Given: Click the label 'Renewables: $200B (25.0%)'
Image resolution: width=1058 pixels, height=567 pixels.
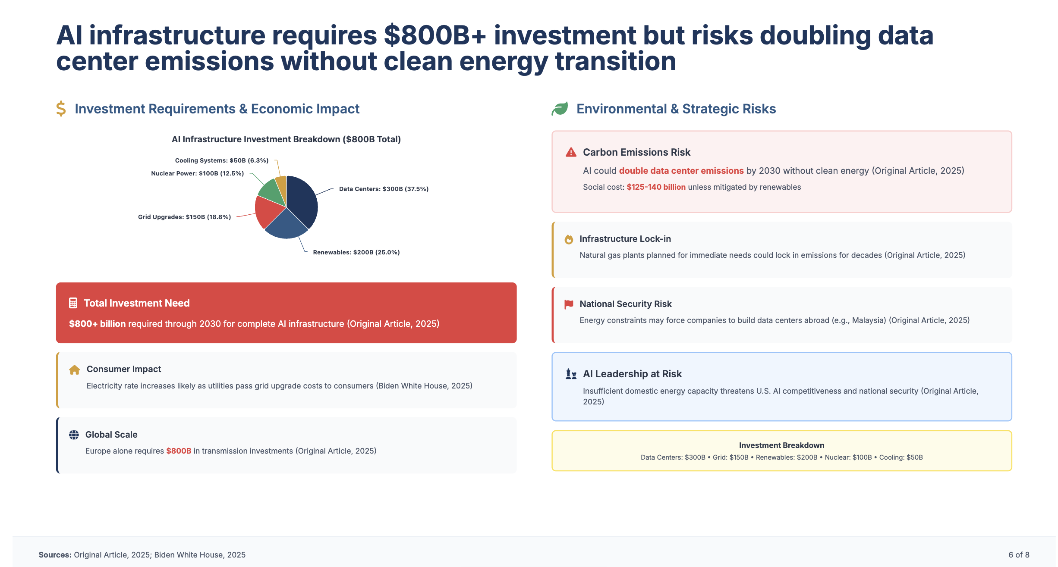Looking at the screenshot, I should 356,252.
